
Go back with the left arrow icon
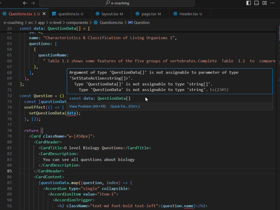(x=25, y=3)
